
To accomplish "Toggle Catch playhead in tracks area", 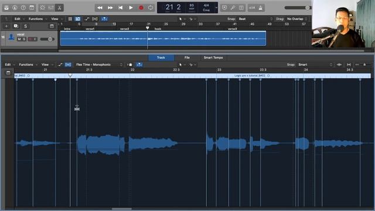I will [104, 19].
